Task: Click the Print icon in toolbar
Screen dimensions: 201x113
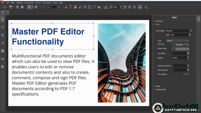Action: 22,7
